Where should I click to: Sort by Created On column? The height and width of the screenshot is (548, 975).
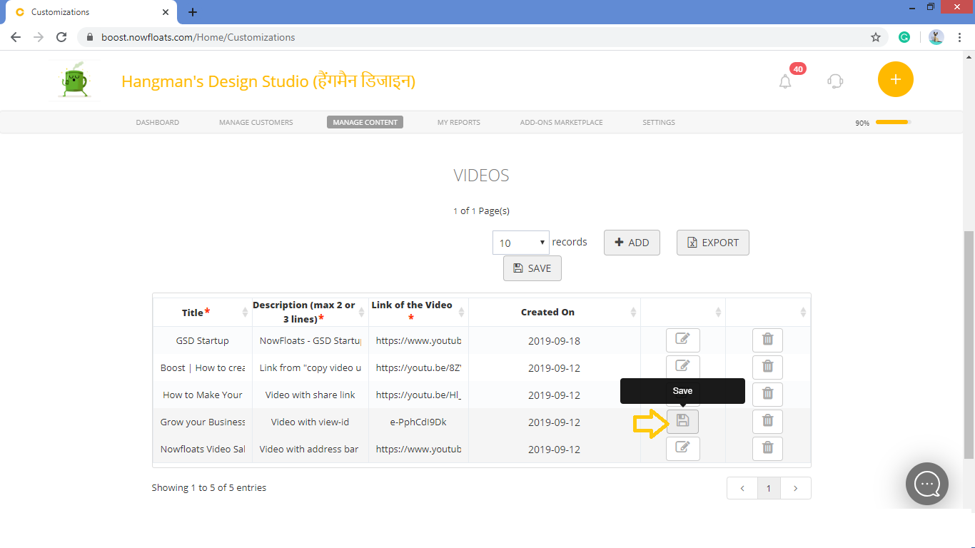[555, 312]
